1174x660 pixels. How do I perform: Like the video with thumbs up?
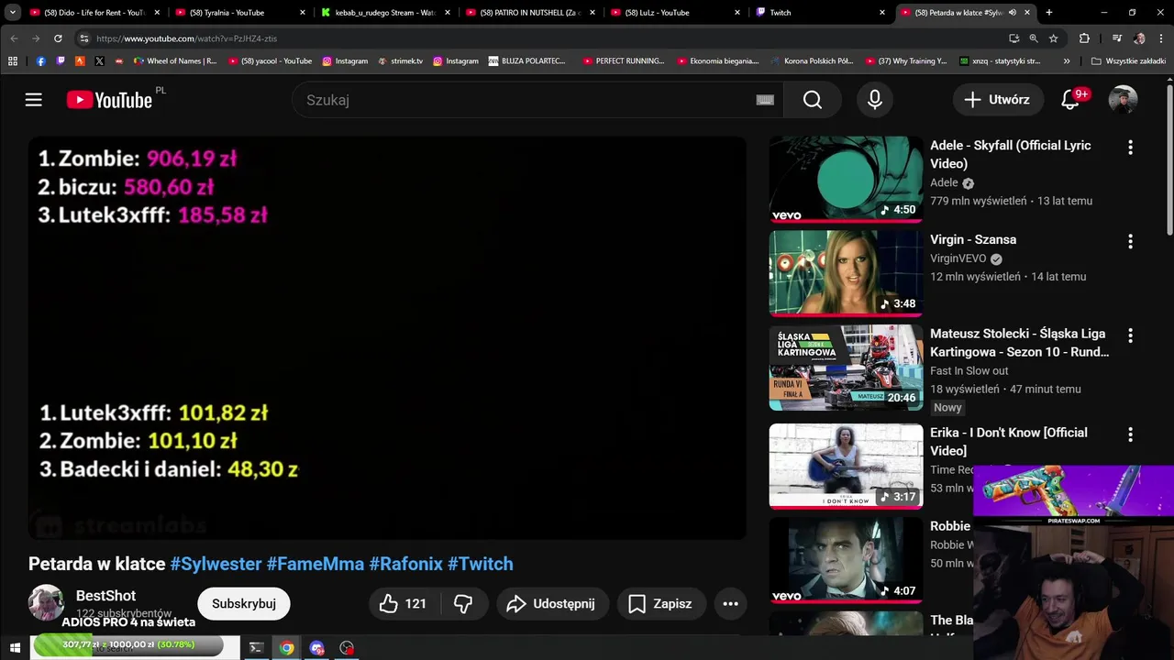tap(404, 603)
